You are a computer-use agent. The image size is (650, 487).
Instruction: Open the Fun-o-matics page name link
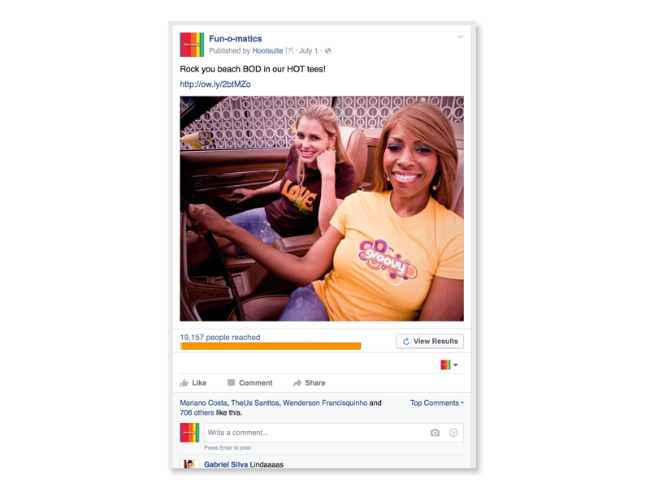pyautogui.click(x=235, y=38)
